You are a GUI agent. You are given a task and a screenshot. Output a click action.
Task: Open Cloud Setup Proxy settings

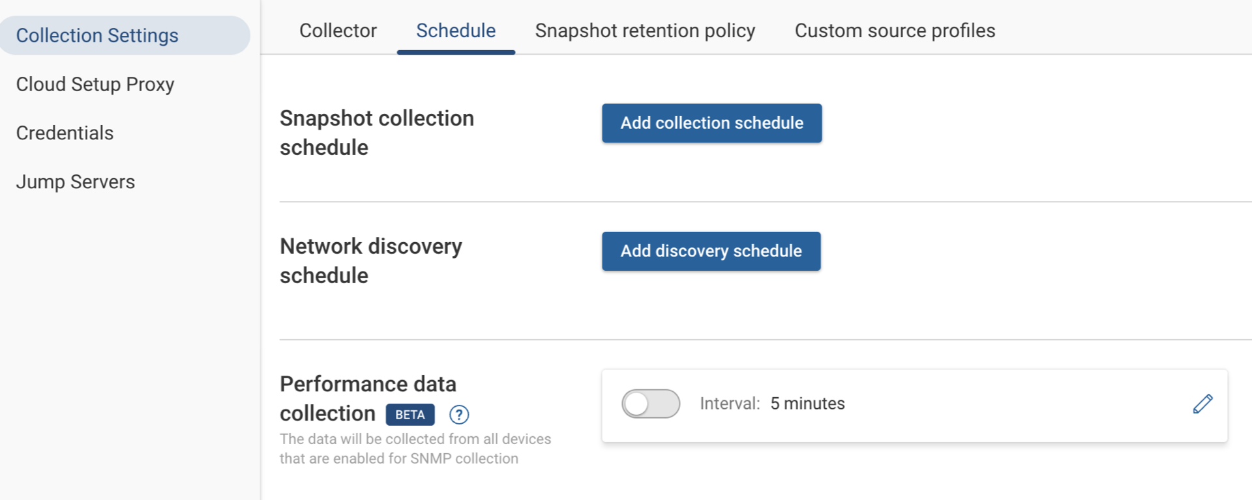click(x=95, y=84)
